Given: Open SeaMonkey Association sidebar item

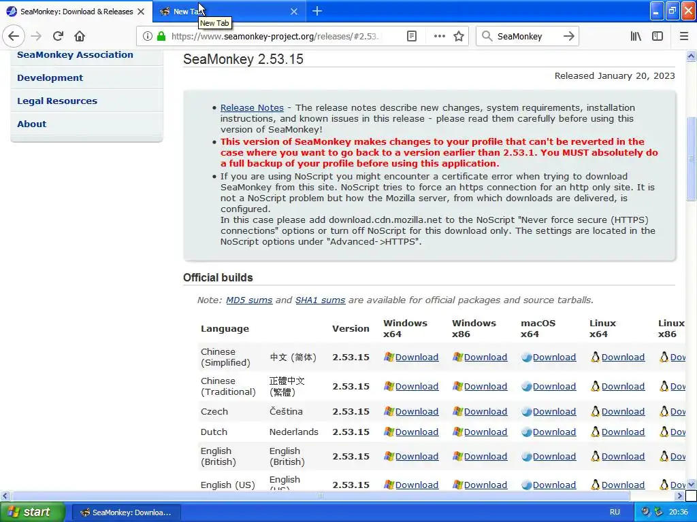Looking at the screenshot, I should point(75,54).
